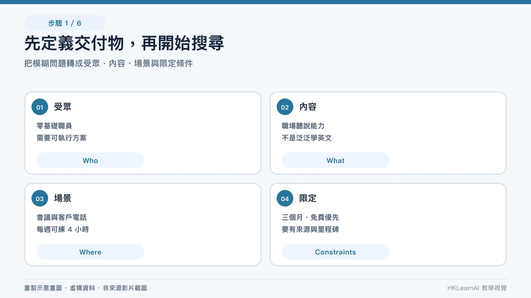Select the 02 number badge for 內容
The height and width of the screenshot is (298, 531).
285,107
